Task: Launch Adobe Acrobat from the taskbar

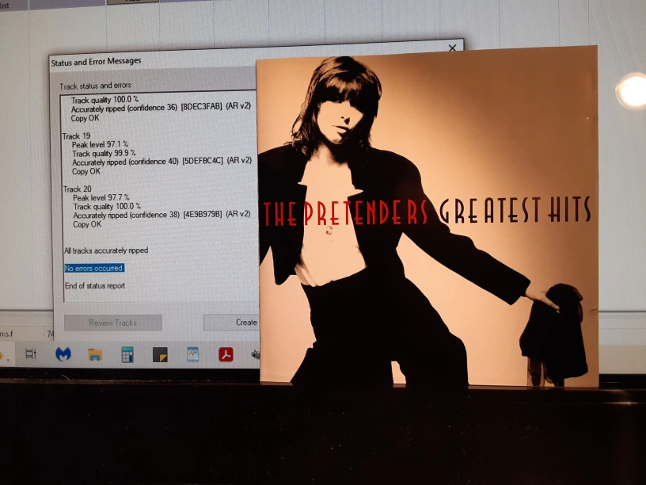Action: coord(226,354)
